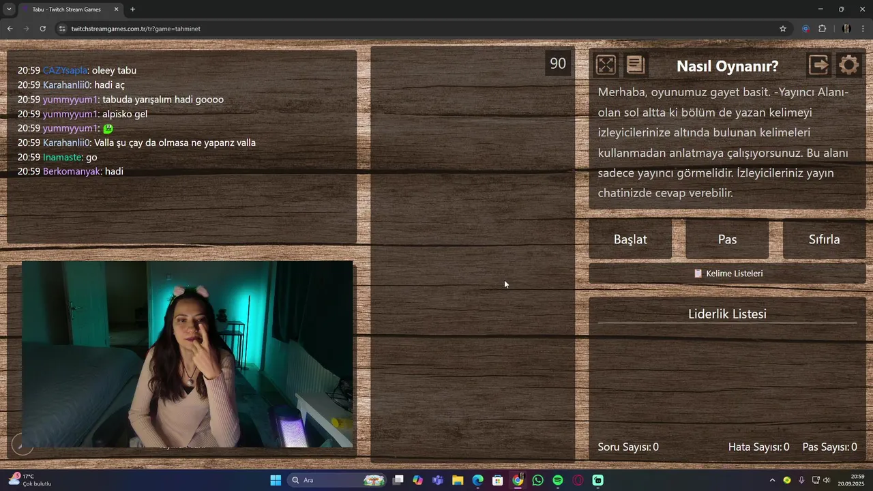Bookmark this page with the star icon
The height and width of the screenshot is (491, 873).
pos(783,29)
